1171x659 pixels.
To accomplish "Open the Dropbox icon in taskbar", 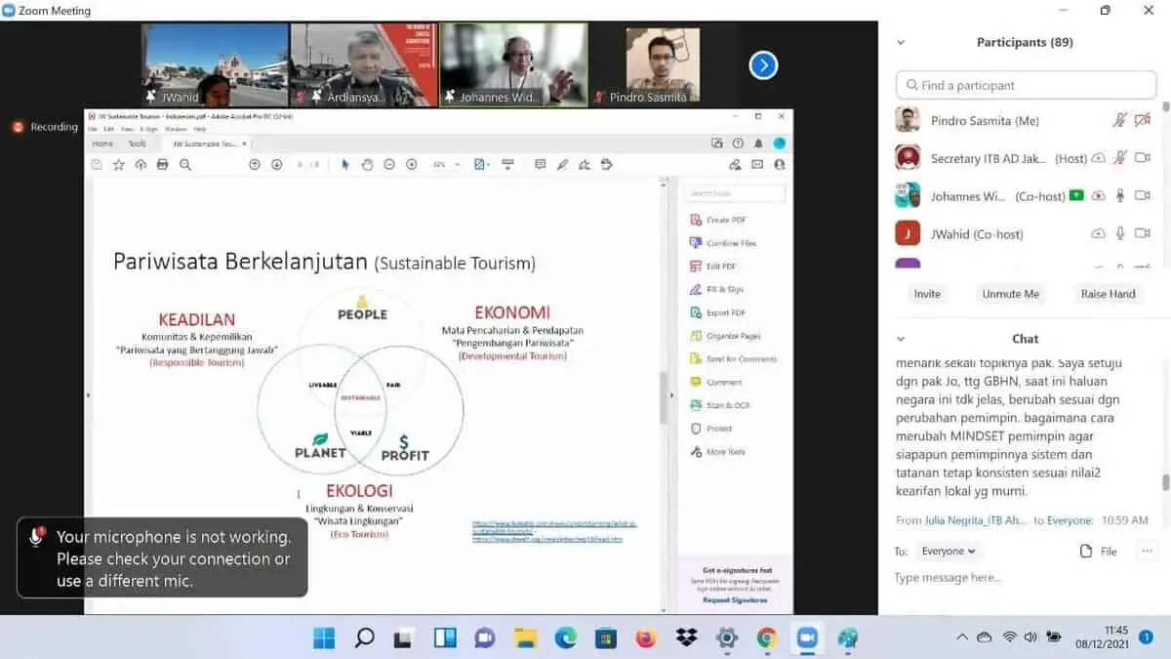I will [686, 638].
